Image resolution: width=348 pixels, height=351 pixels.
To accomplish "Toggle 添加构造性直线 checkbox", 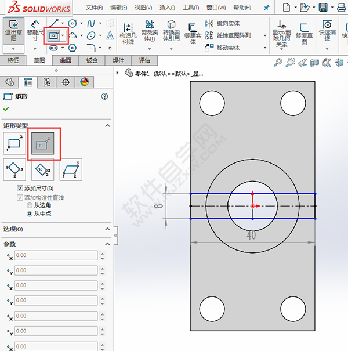I will pos(20,197).
